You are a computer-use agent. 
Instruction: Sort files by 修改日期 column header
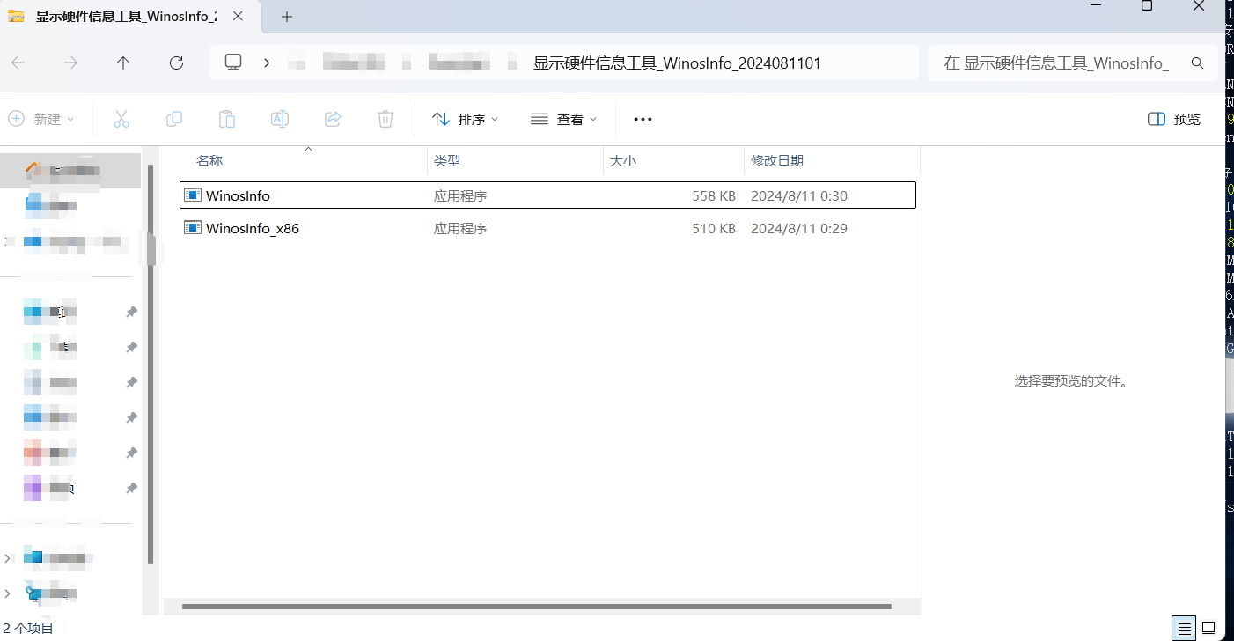[x=776, y=161]
